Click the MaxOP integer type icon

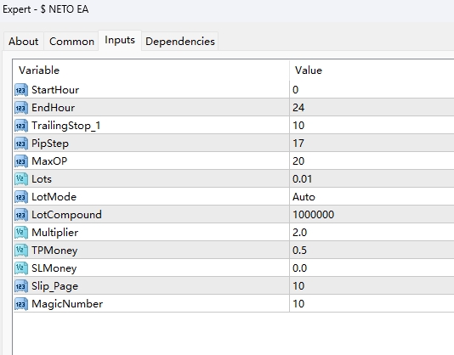(x=21, y=161)
